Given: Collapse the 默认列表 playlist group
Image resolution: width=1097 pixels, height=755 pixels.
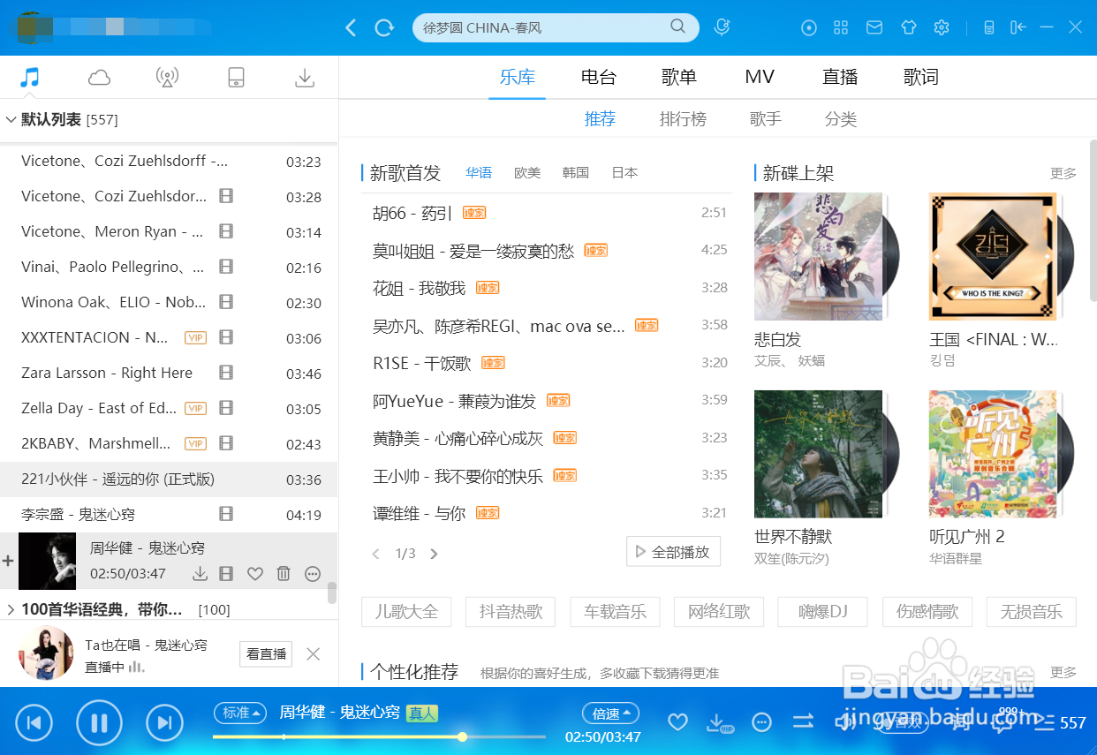Looking at the screenshot, I should [x=11, y=119].
